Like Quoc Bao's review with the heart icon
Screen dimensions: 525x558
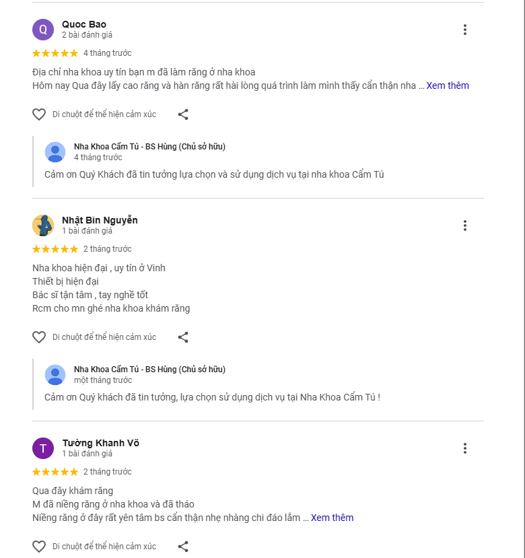(39, 114)
